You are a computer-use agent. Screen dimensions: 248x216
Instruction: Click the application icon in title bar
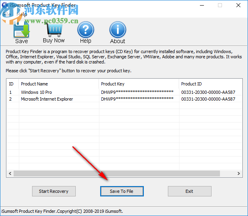pos(5,5)
